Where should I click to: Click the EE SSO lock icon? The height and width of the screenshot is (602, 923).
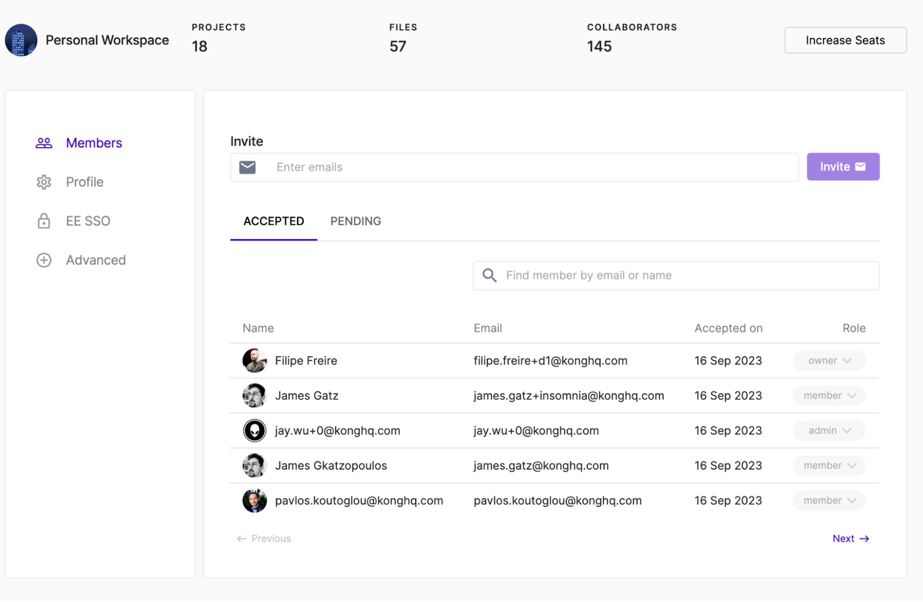(44, 221)
